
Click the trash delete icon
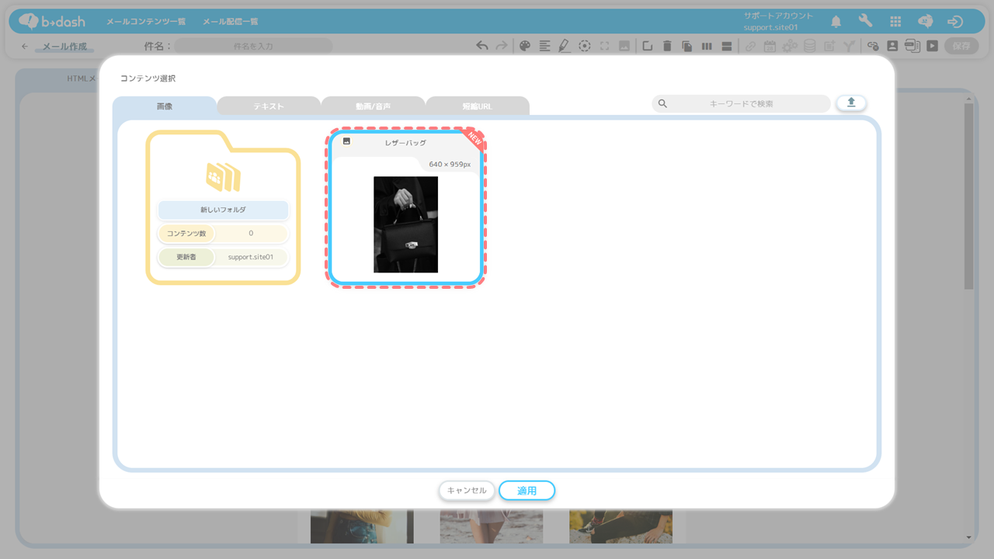pyautogui.click(x=667, y=46)
